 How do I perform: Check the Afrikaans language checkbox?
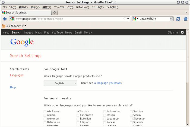[45, 111]
